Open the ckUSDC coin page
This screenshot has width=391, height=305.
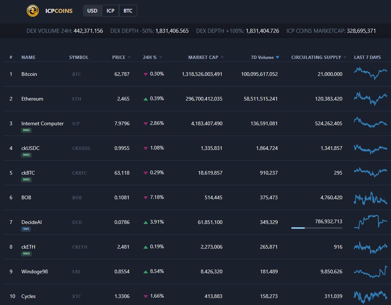30,148
